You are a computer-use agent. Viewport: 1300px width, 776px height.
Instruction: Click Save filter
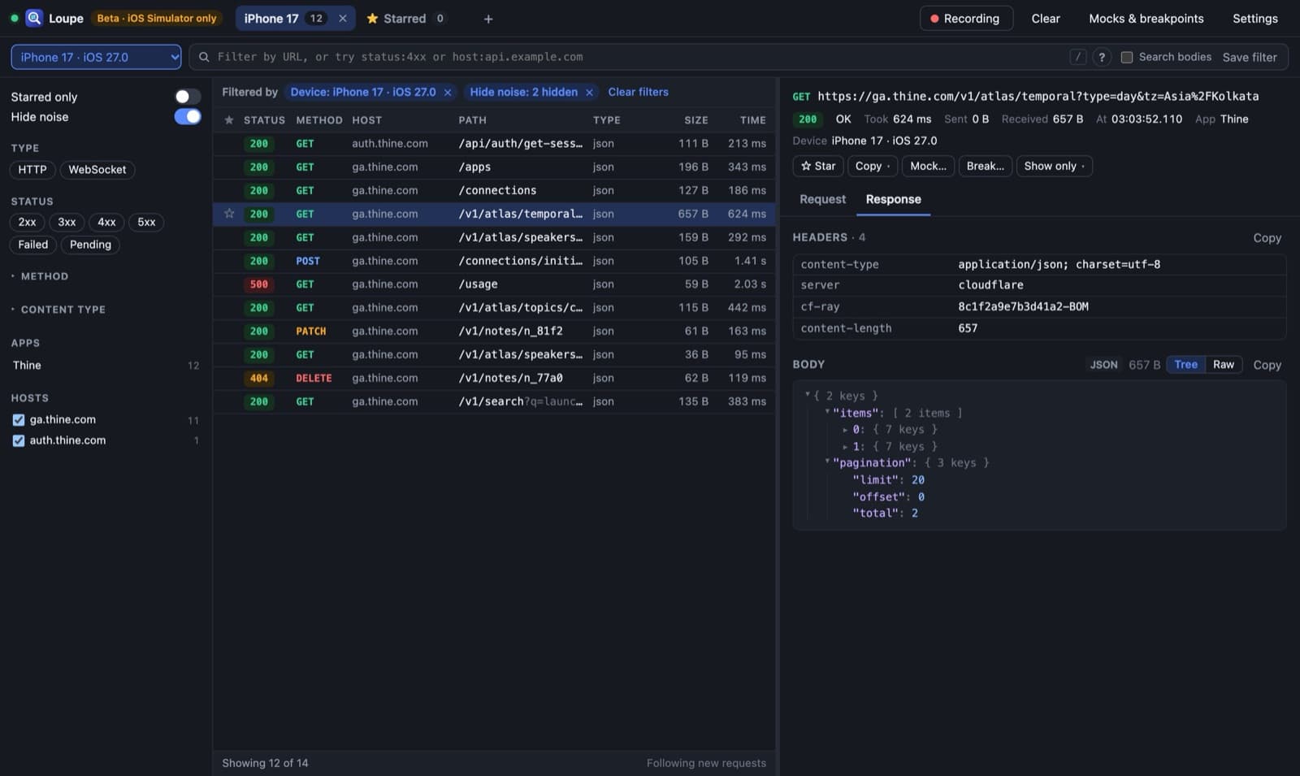[1250, 57]
